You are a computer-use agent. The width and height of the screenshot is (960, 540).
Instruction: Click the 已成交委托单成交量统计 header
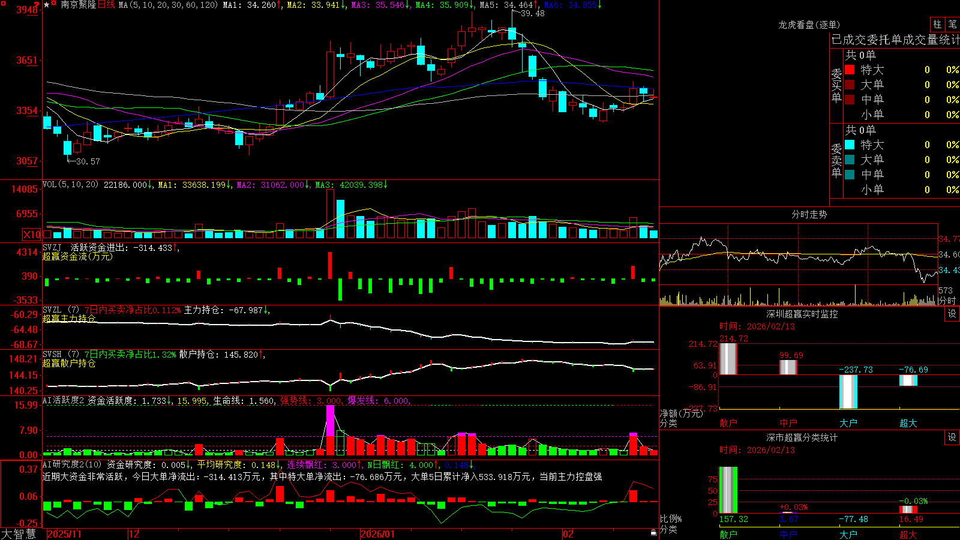[x=895, y=40]
